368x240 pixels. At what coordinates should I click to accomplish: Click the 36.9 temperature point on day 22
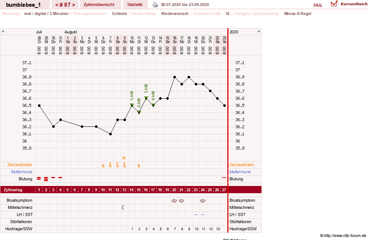click(189, 77)
